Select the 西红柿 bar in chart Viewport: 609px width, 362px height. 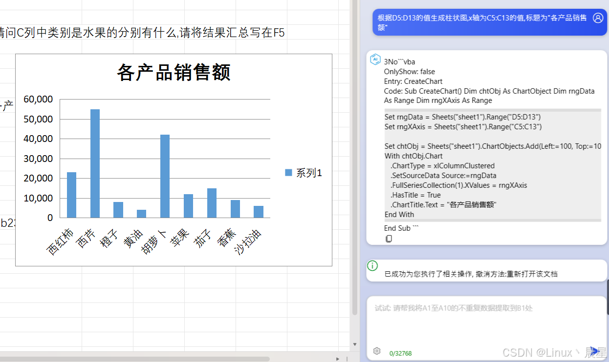click(71, 195)
